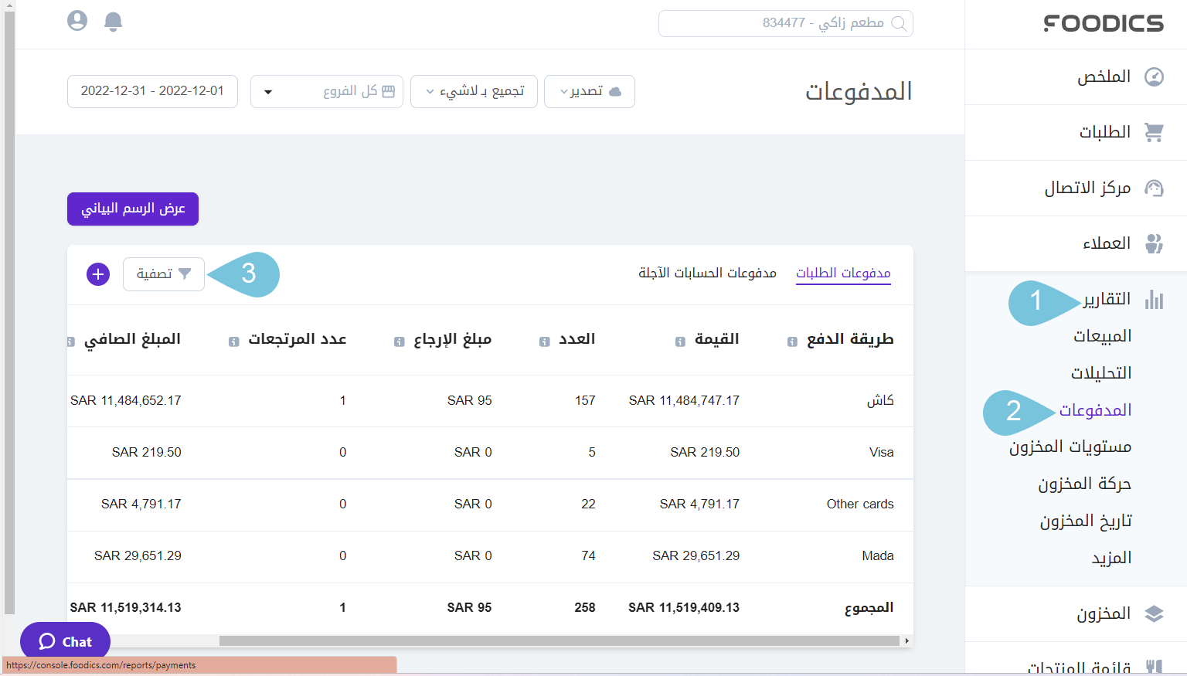Click the عرض الرسم البياني button
The height and width of the screenshot is (676, 1187).
click(x=132, y=209)
